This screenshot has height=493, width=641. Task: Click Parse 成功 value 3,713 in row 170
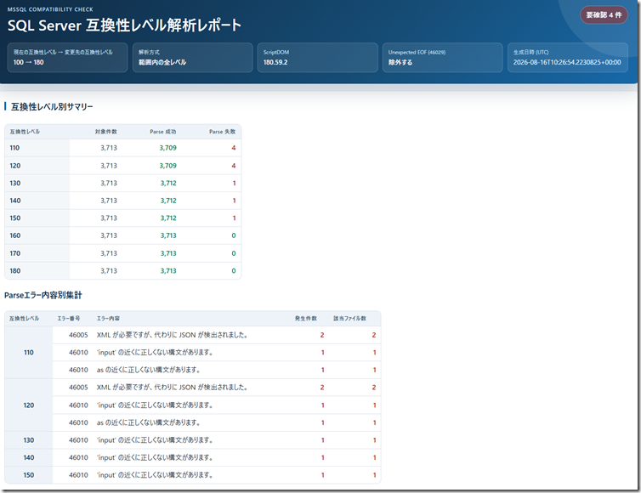tap(168, 253)
